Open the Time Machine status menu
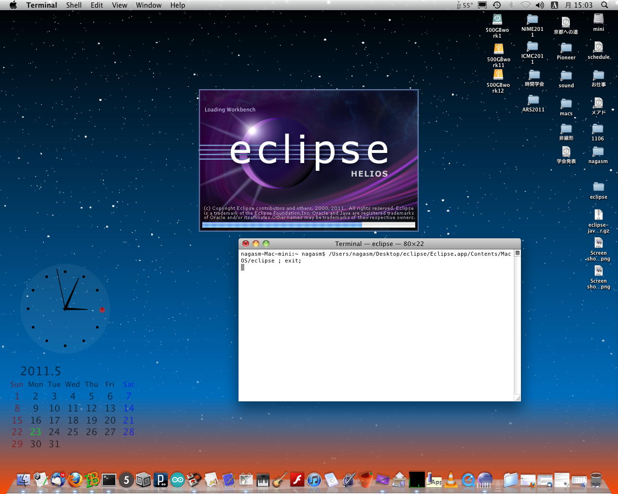Viewport: 618px width, 494px height. coord(497,5)
